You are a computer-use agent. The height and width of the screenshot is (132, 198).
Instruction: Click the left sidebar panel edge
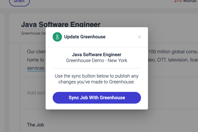[x=2, y=73]
